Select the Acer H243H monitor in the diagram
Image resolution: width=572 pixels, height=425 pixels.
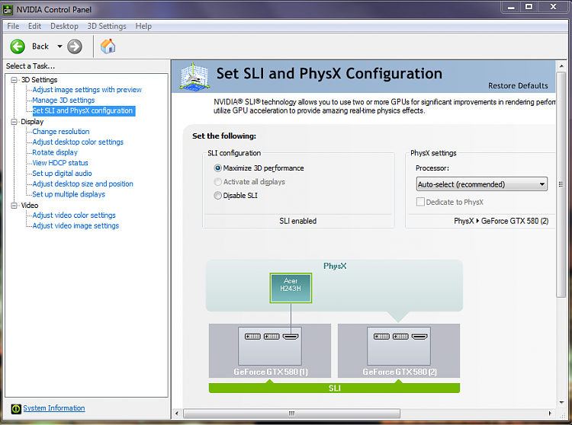pos(291,288)
